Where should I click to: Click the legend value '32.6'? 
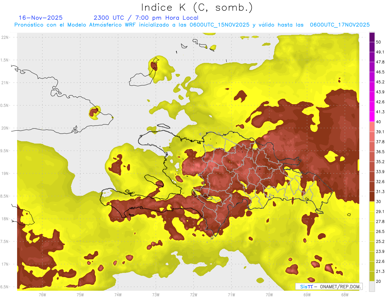380,182
